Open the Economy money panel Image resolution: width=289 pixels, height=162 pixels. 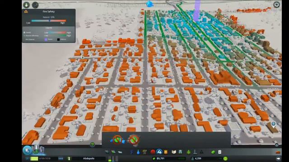213,152
